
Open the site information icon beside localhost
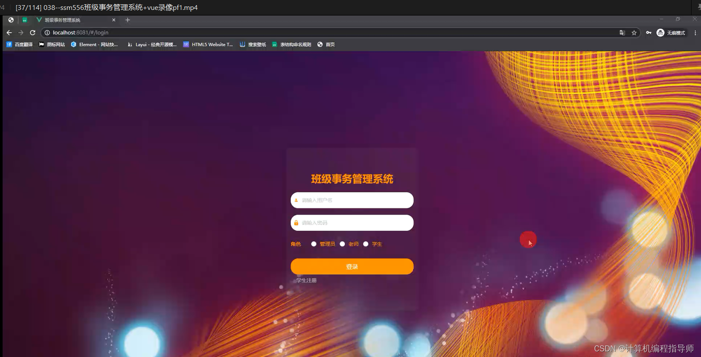tap(47, 33)
